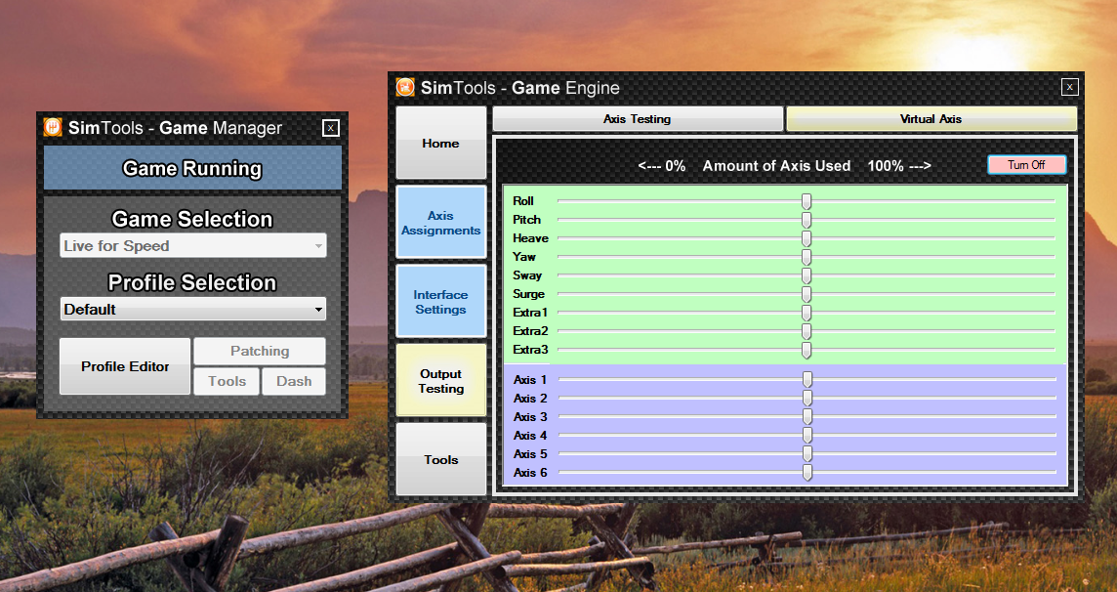This screenshot has width=1117, height=592.
Task: Close the Game Manager window
Action: 331,128
